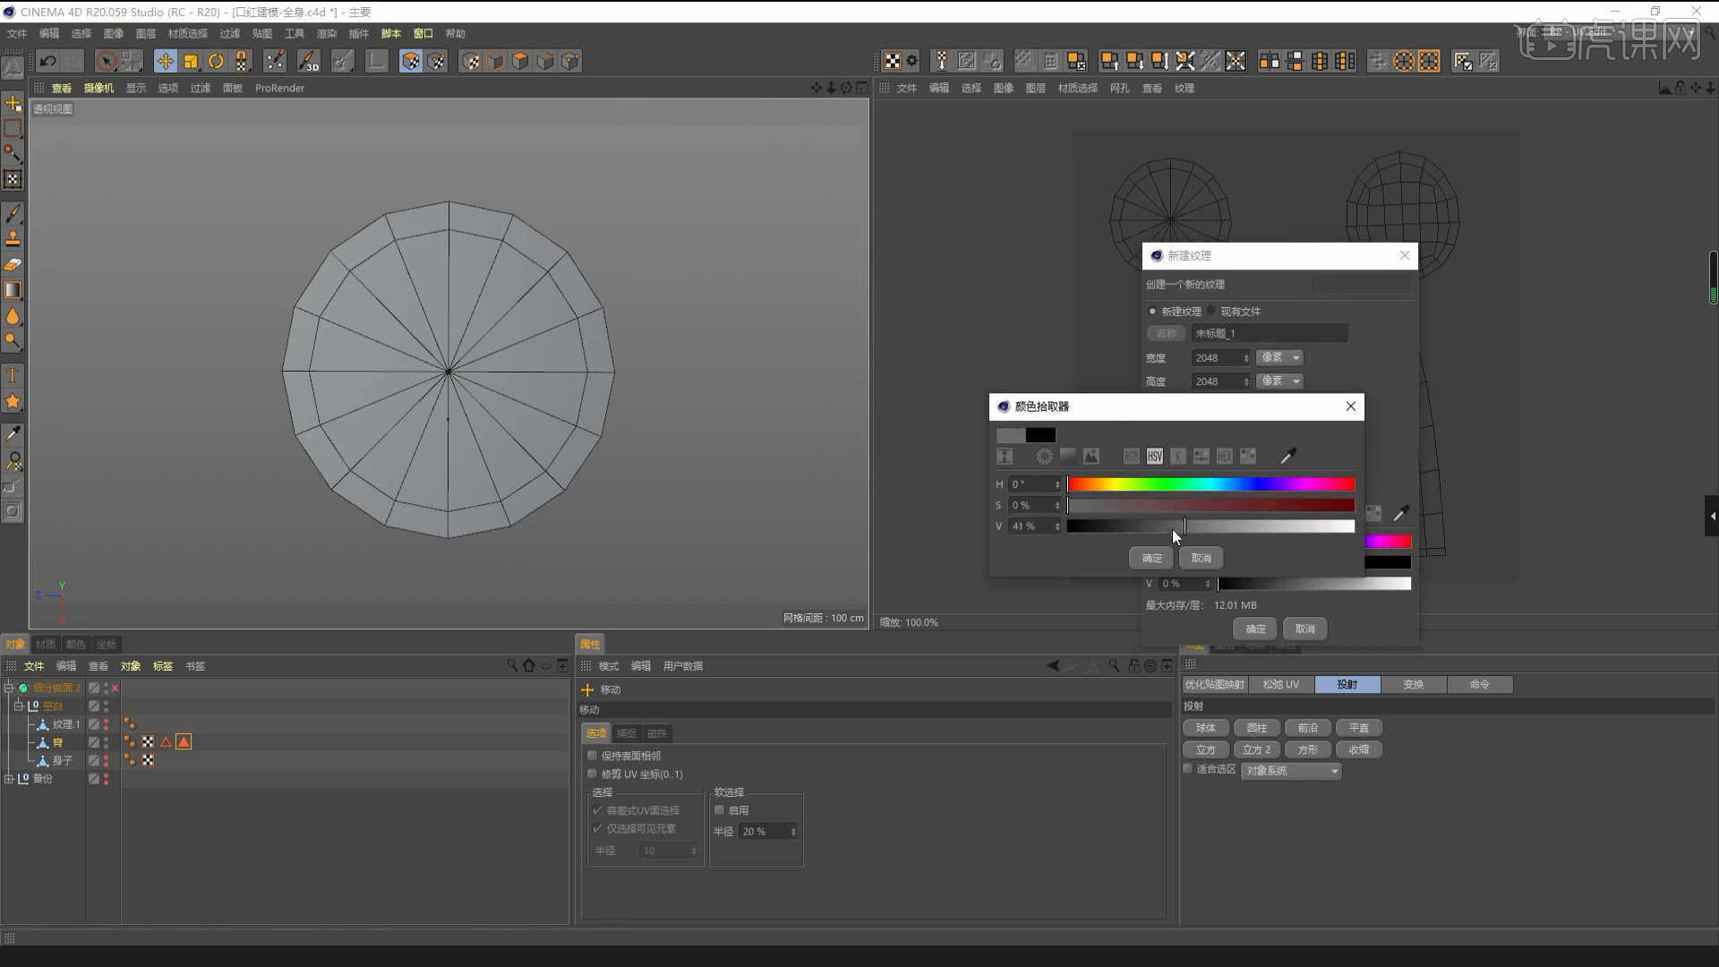This screenshot has height=967, width=1719.
Task: Switch color picker to HEX mode
Action: tap(1224, 457)
